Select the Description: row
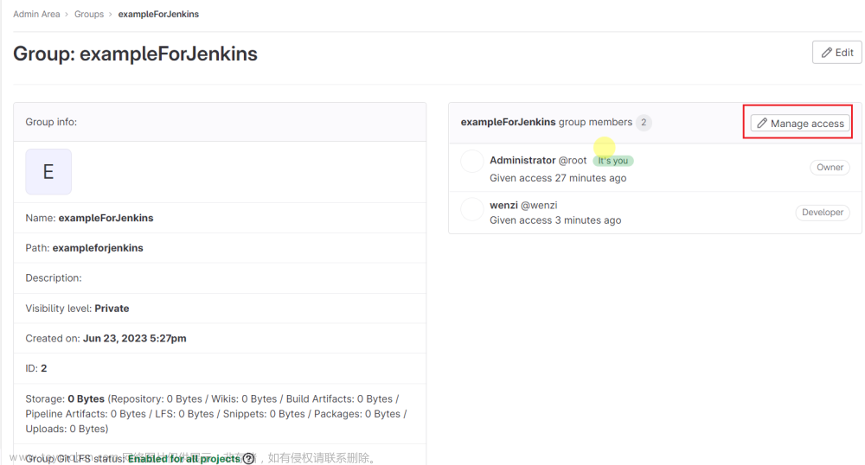The height and width of the screenshot is (465, 865). [220, 278]
